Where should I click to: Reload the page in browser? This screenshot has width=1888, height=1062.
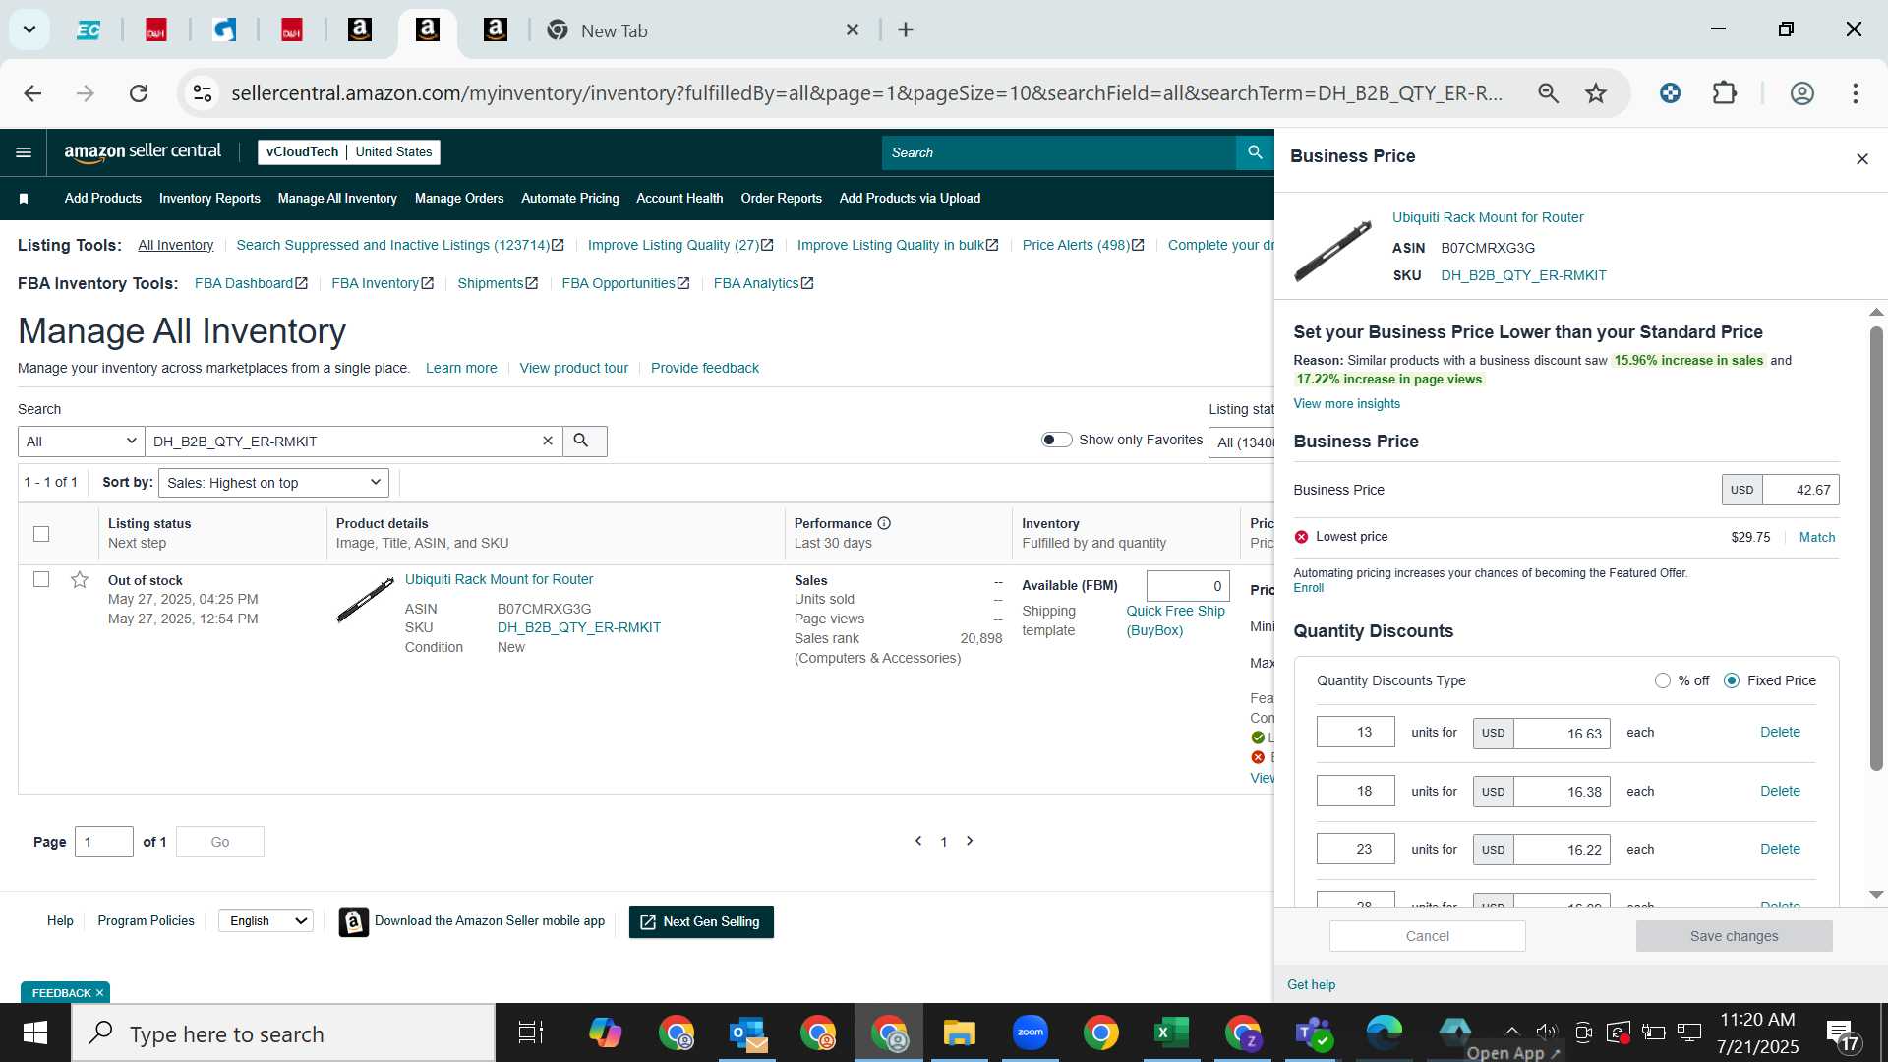click(x=139, y=93)
